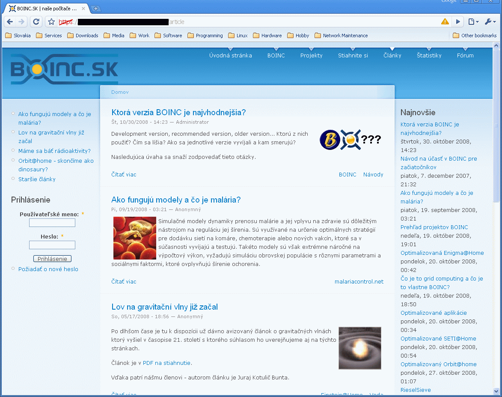Open the malariacontrol.net tag link
502x397 pixels.
(x=359, y=282)
